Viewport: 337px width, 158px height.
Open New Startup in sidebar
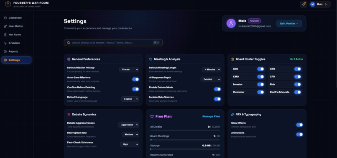tap(16, 26)
